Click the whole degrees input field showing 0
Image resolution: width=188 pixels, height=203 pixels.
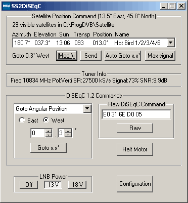[x=38, y=133]
